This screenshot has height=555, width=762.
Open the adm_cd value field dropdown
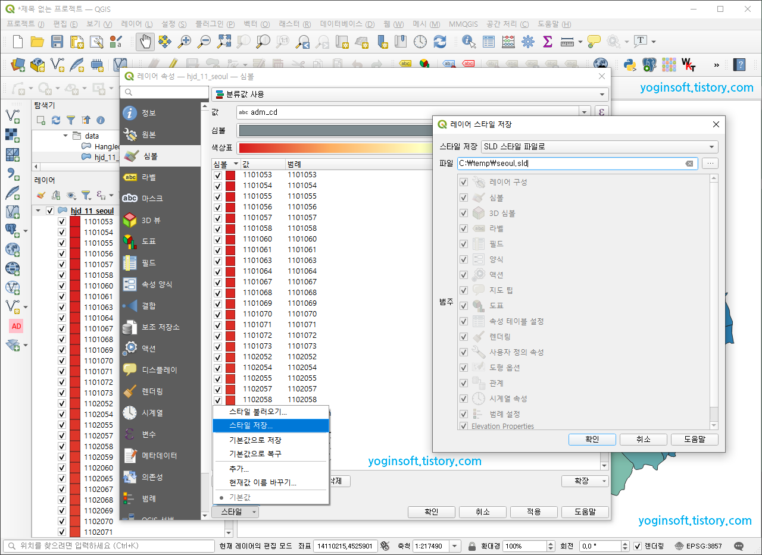[585, 112]
